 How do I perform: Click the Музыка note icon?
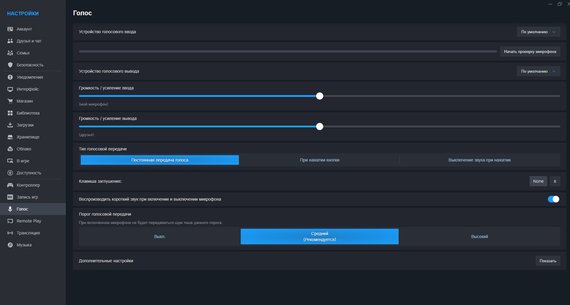point(10,245)
